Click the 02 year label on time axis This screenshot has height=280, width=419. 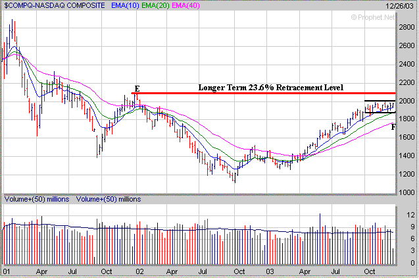coord(139,271)
